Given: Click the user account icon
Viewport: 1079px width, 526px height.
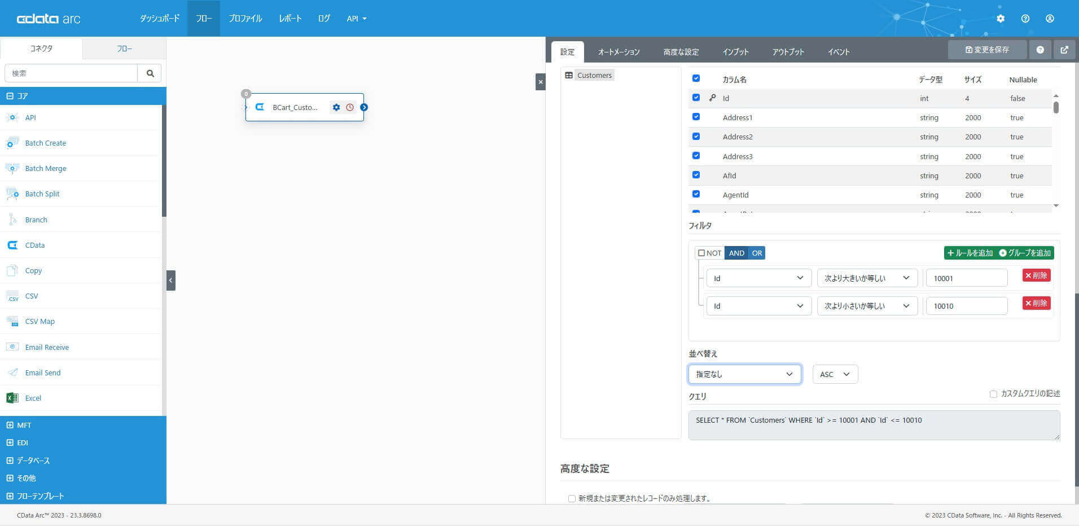Looking at the screenshot, I should pyautogui.click(x=1050, y=19).
